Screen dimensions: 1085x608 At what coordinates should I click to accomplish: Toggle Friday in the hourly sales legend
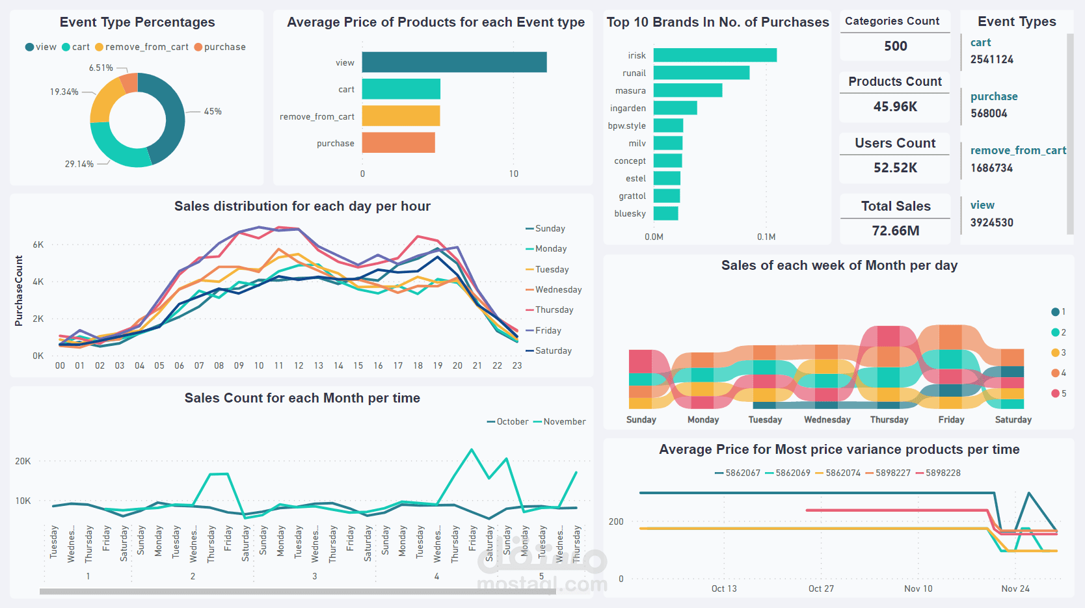pos(544,330)
